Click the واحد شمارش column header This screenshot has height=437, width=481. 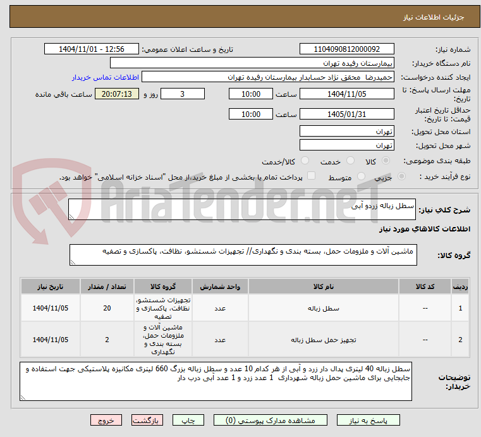coord(220,286)
